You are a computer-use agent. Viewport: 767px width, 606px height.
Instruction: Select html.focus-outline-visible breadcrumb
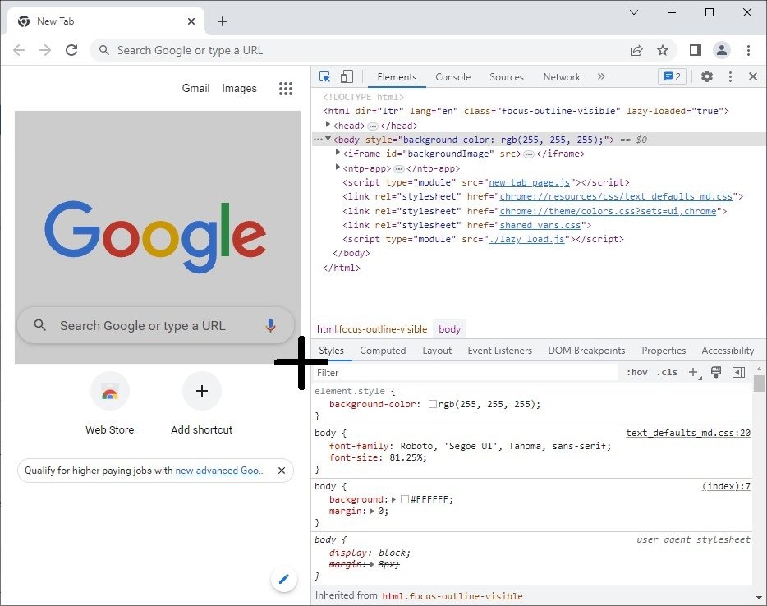tap(372, 329)
